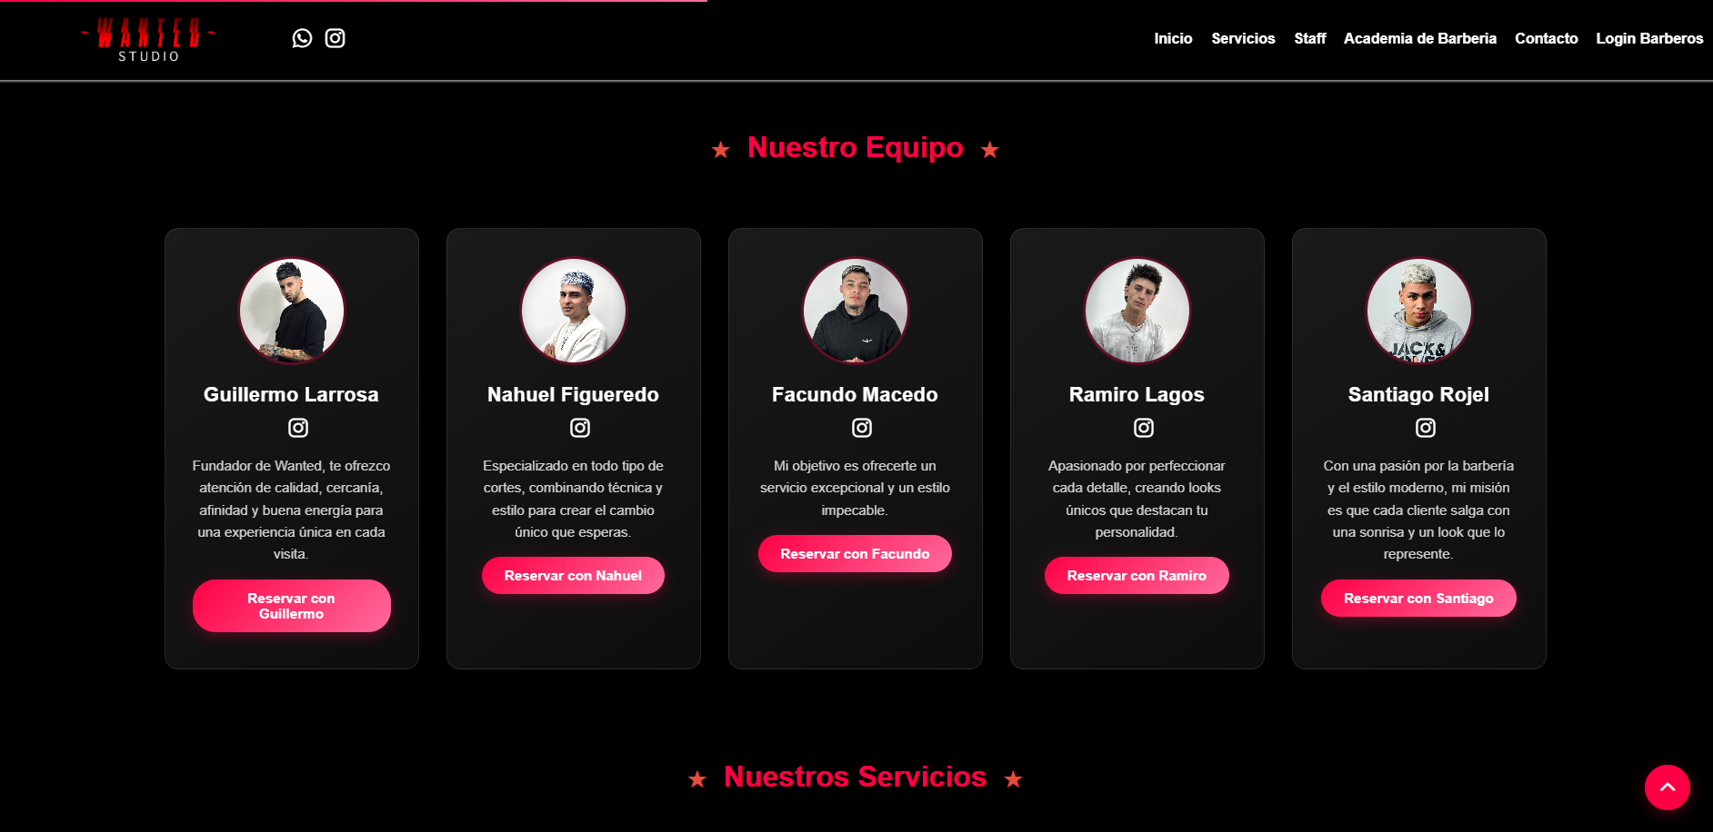Screen dimensions: 1713x832
Task: Open the WhatsApp icon in header
Action: pyautogui.click(x=302, y=38)
